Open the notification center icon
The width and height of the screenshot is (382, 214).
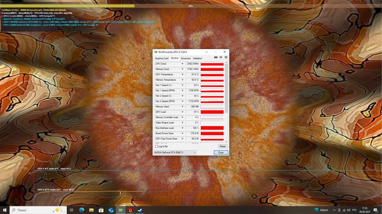click(x=376, y=210)
